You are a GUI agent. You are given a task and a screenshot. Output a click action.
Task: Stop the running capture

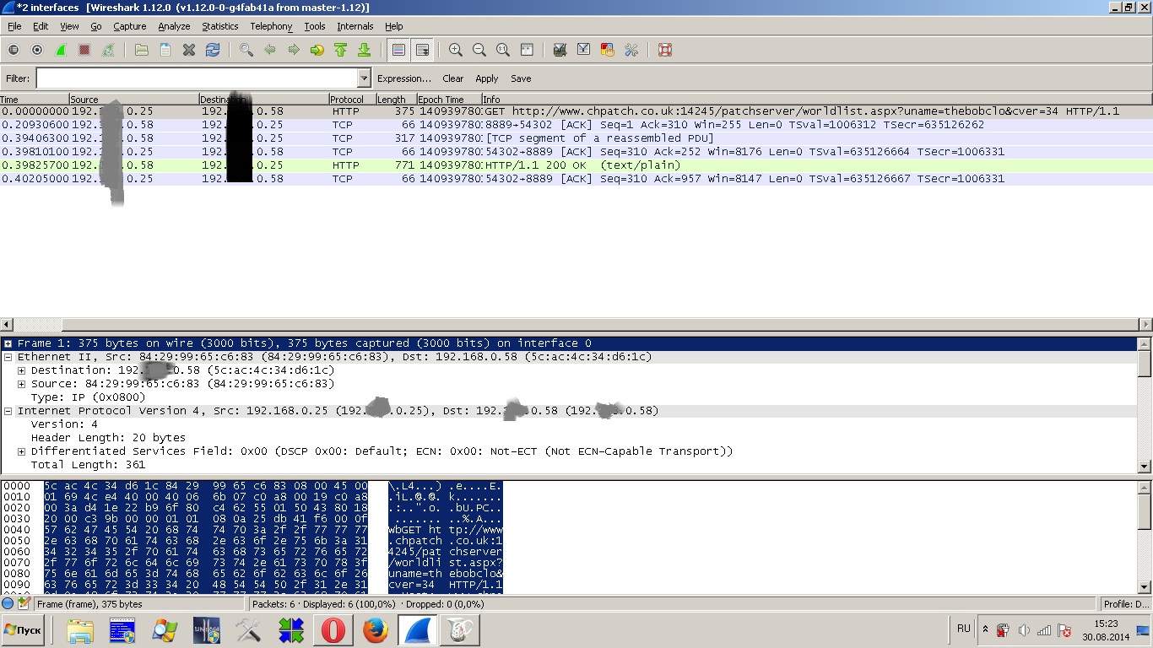coord(84,51)
